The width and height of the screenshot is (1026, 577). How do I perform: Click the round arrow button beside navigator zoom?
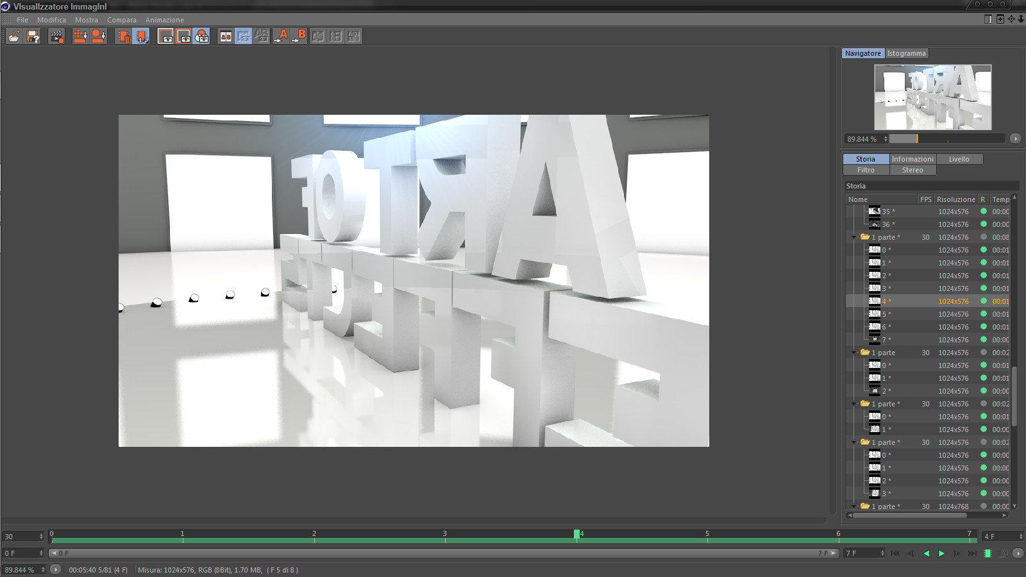[x=1015, y=138]
